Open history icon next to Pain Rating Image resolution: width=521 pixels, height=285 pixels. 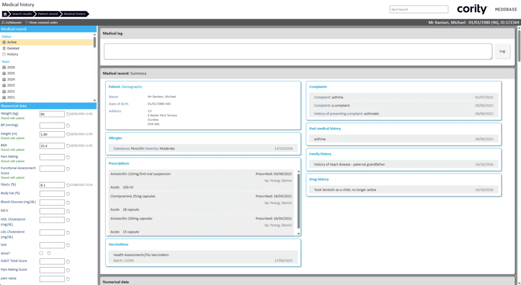coord(68,157)
